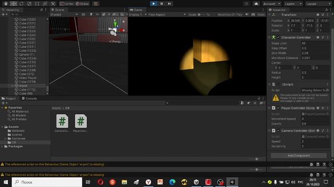This screenshot has height=187, width=334.
Task: Open Windows Start menu
Action: click(6, 182)
